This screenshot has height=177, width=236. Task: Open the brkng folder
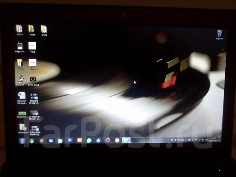[44, 31]
